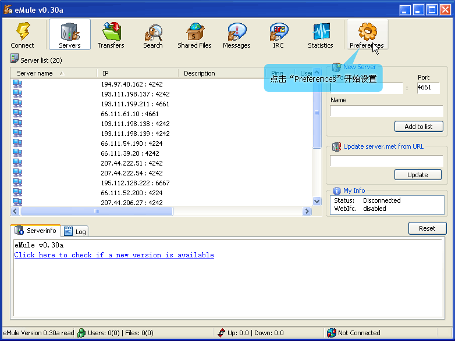455x341 pixels.
Task: Click the server Name input field
Action: pos(386,111)
